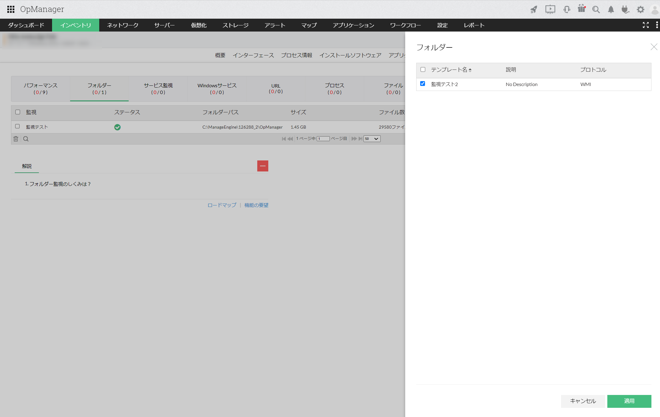Click the settings gear icon
Viewport: 660px width, 417px height.
pyautogui.click(x=640, y=9)
